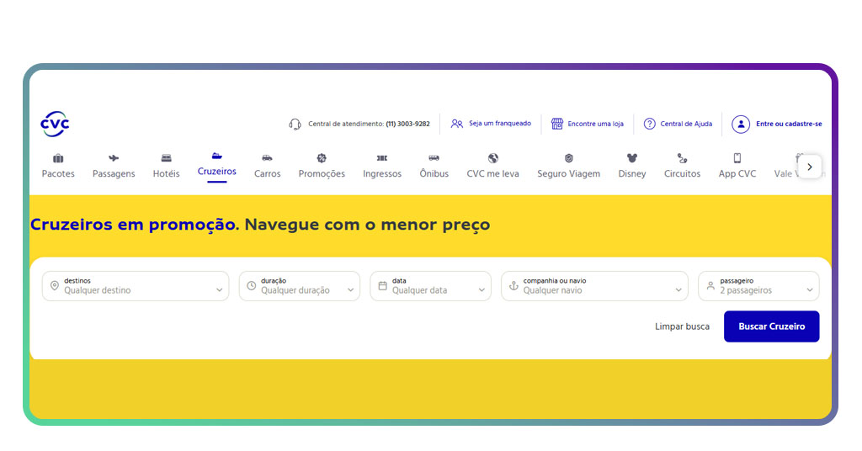Click Entre ou cadastre-se link

point(789,124)
